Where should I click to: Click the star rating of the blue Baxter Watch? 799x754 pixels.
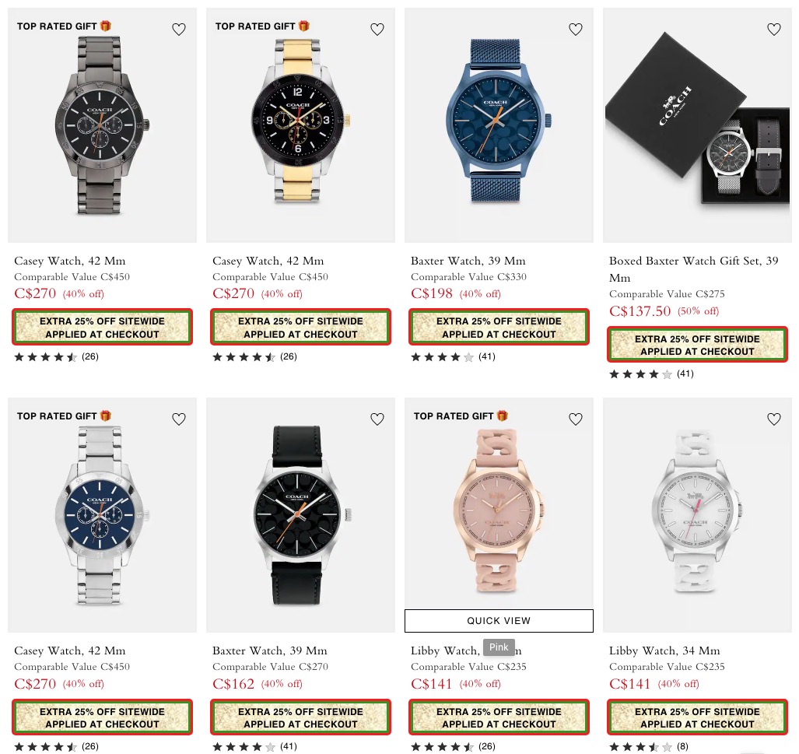click(x=443, y=357)
